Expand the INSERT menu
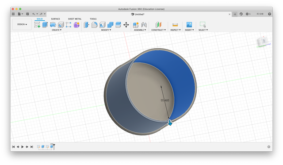The height and width of the screenshot is (165, 283). pos(189,30)
